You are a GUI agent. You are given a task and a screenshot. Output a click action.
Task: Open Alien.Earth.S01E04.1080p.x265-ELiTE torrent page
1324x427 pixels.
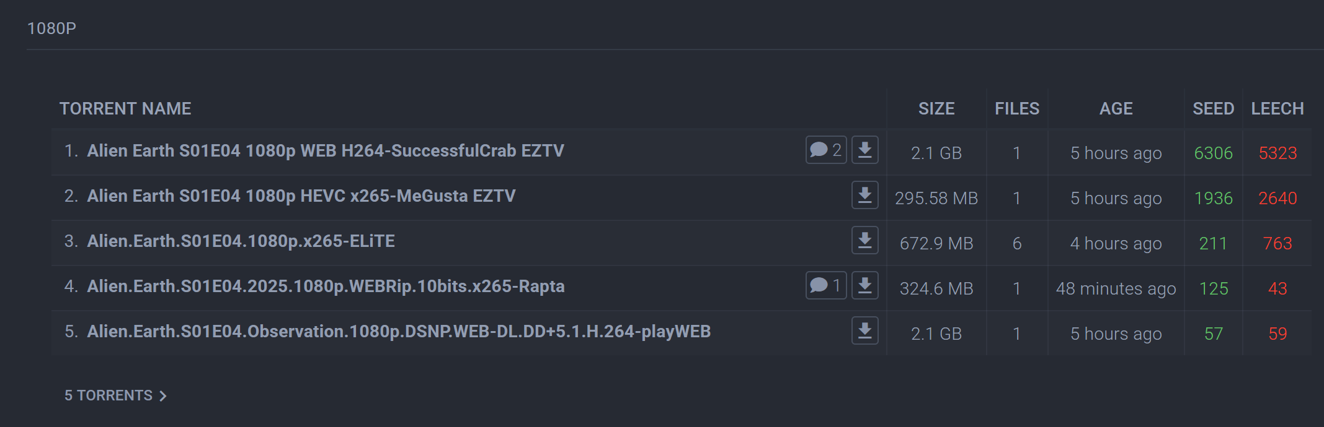[x=241, y=241]
